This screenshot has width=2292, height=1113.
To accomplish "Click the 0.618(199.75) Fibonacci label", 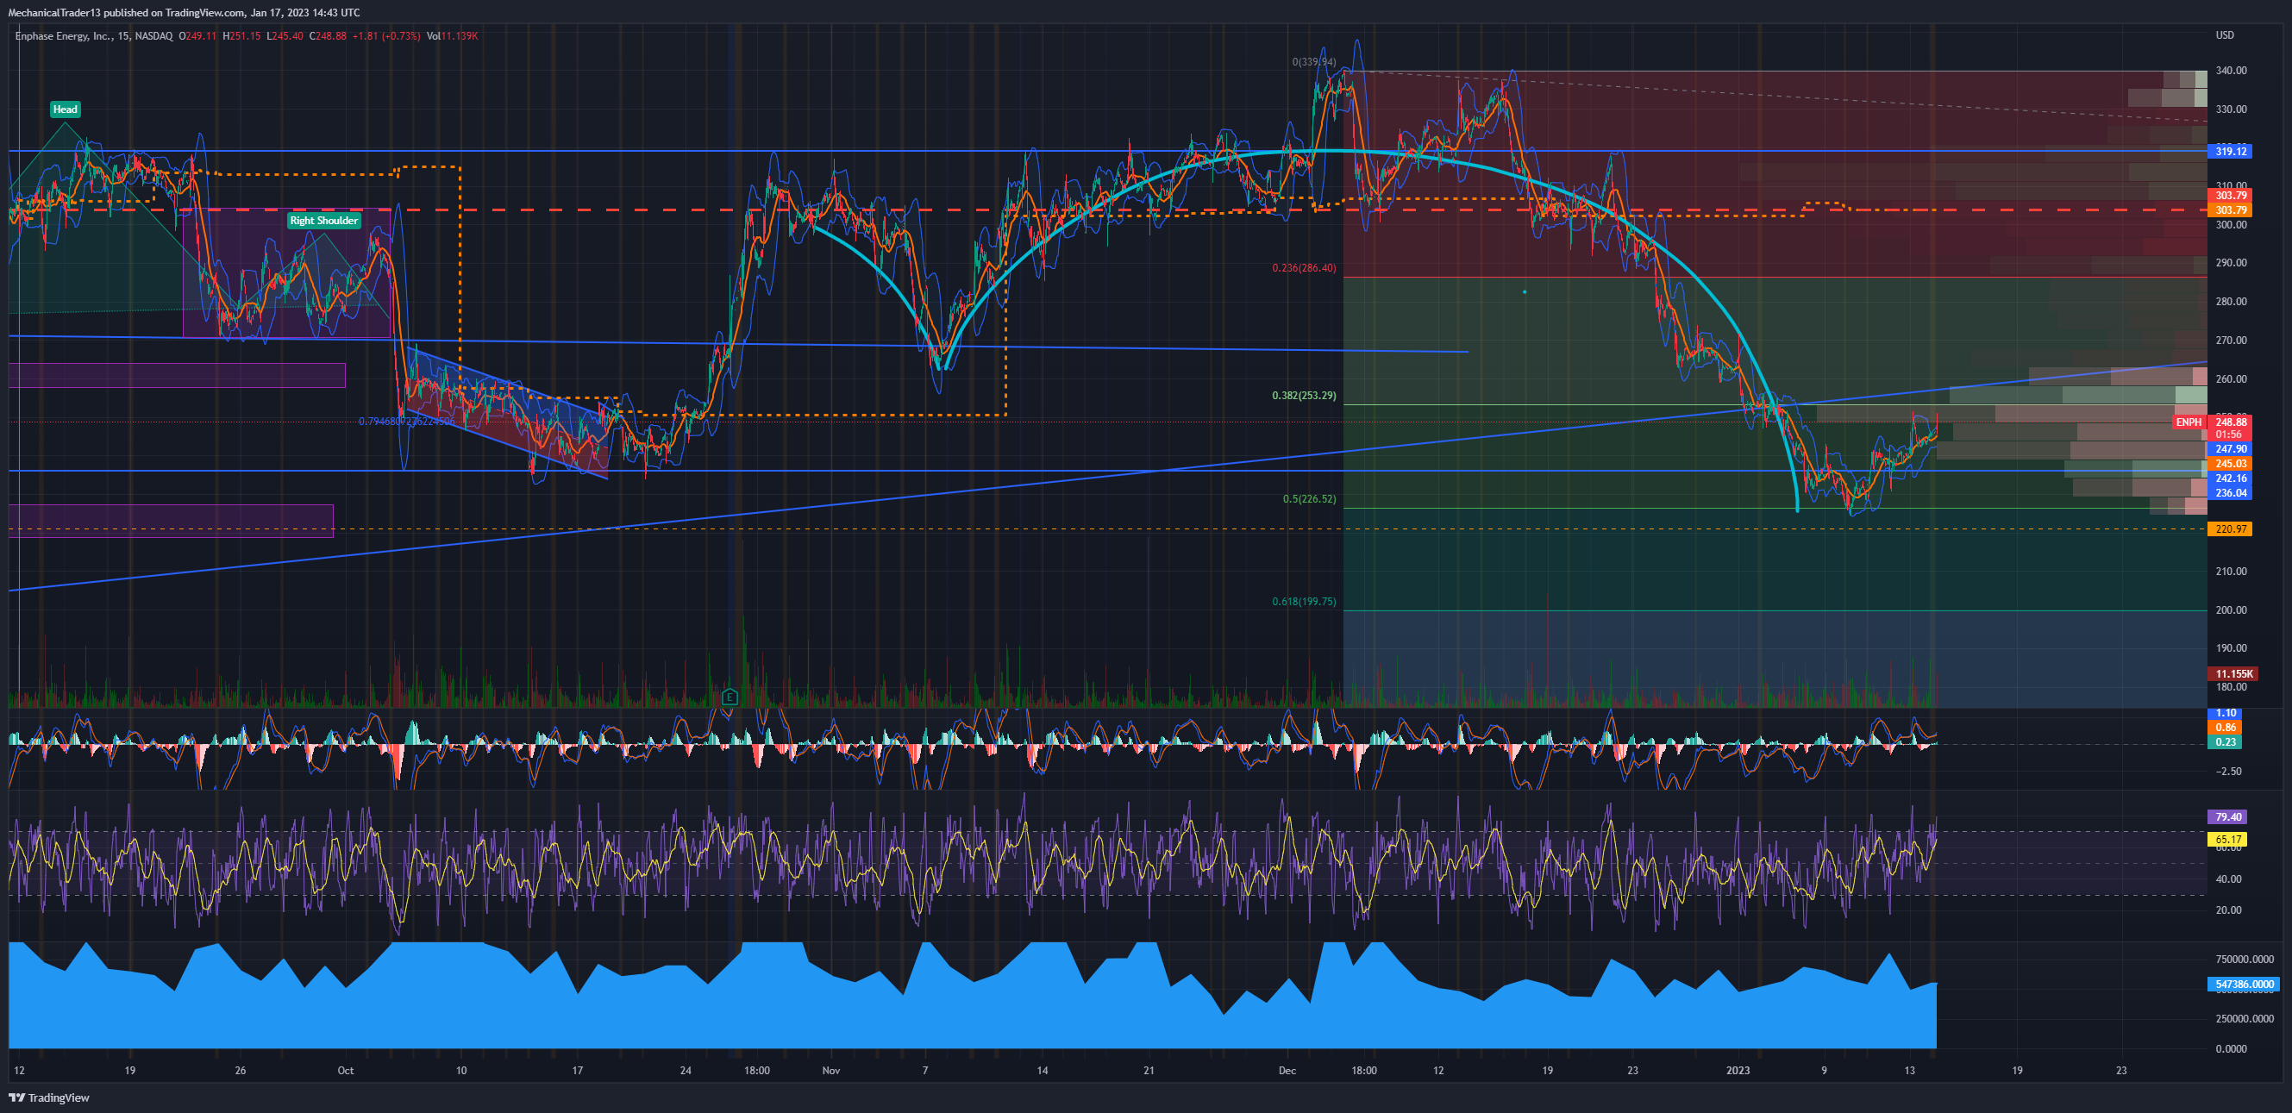I will coord(1304,603).
